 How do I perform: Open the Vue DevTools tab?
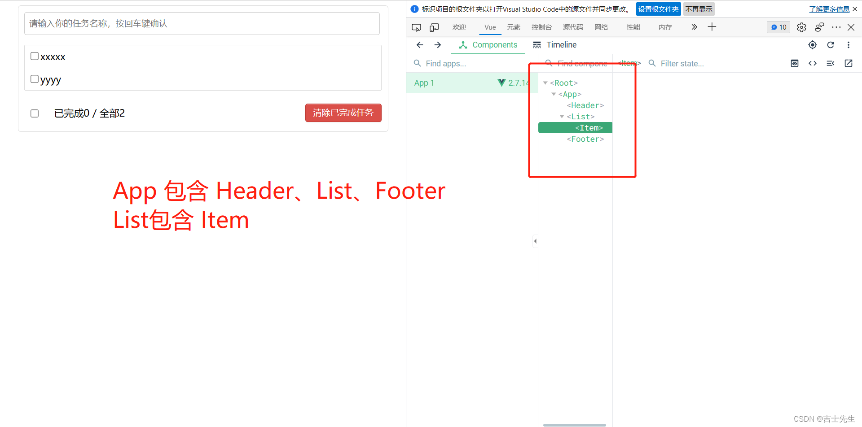490,27
